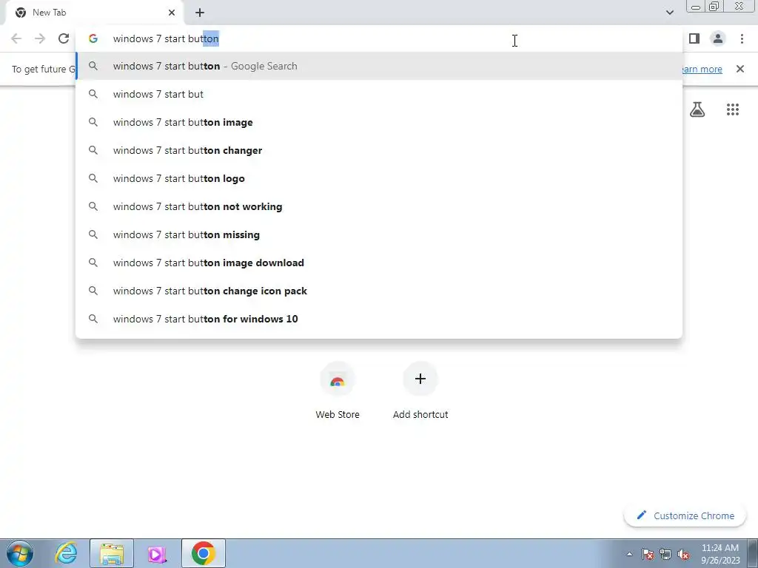Click the Add shortcut plus button
The width and height of the screenshot is (758, 568).
coord(420,379)
